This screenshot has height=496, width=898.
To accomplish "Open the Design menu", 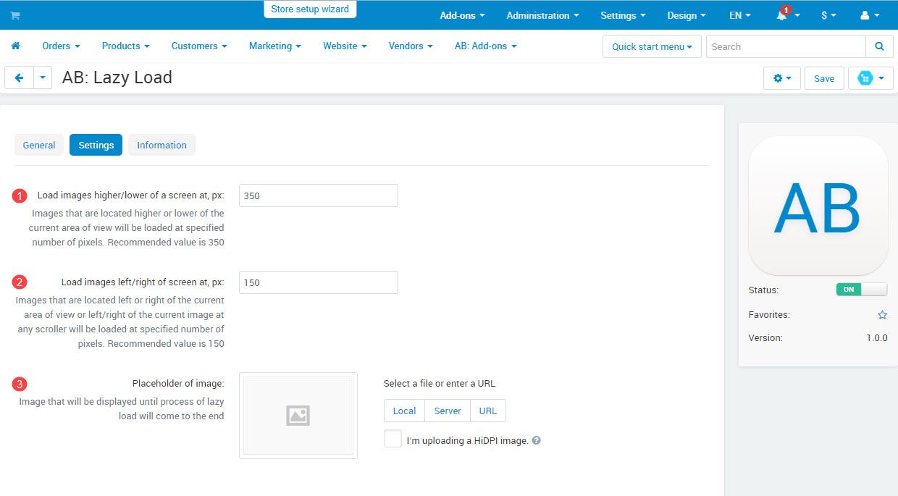I will (687, 15).
